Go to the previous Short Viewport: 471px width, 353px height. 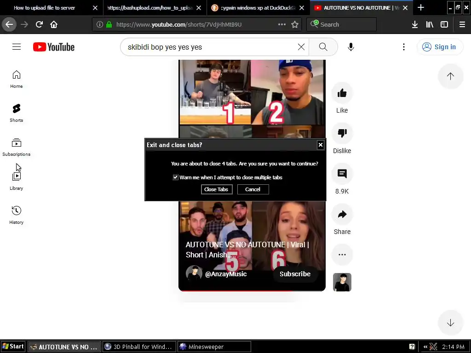pos(450,76)
